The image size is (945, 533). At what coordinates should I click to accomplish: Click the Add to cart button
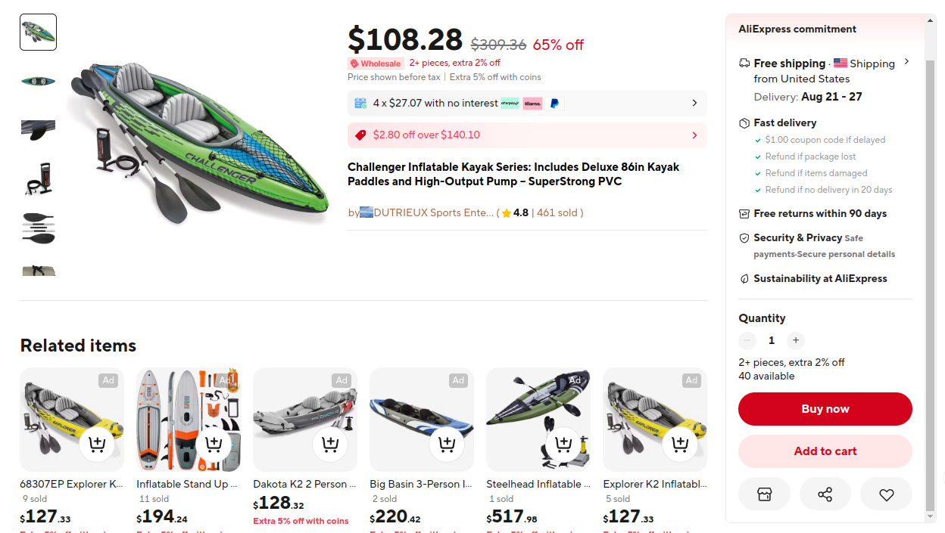click(825, 451)
